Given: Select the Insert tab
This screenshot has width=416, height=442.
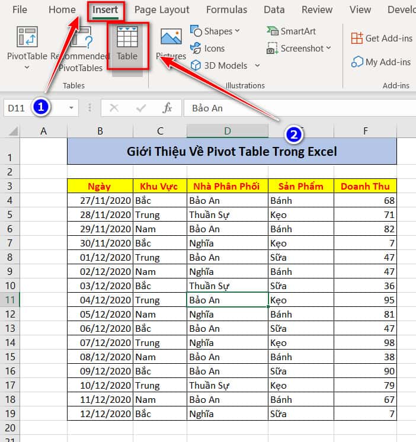Looking at the screenshot, I should click(x=105, y=10).
